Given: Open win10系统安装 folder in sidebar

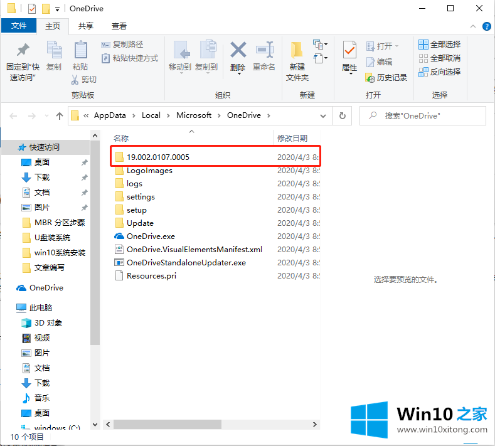Looking at the screenshot, I should click(x=55, y=253).
